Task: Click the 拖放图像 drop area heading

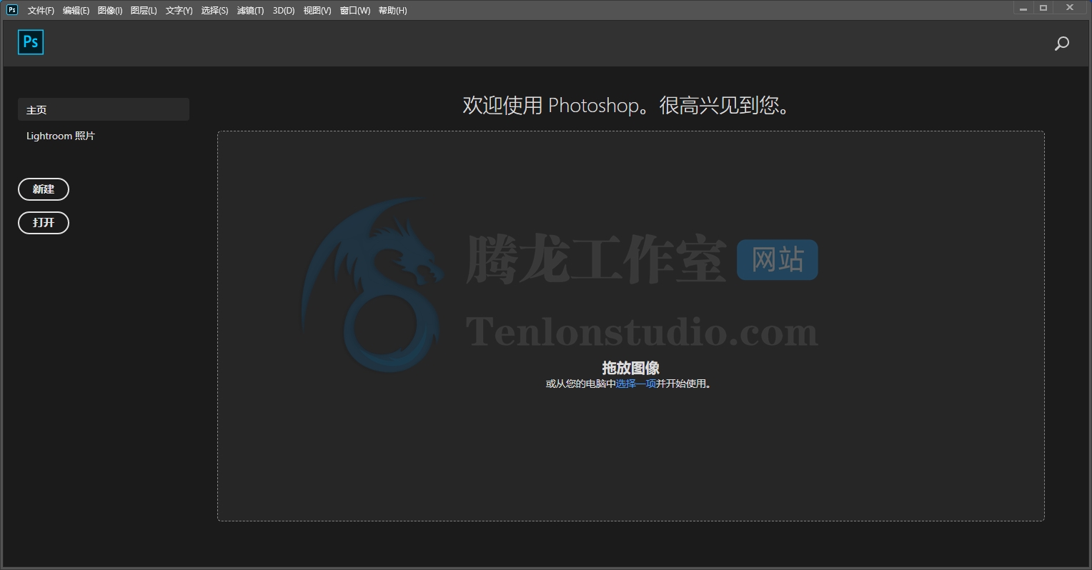Action: 630,368
